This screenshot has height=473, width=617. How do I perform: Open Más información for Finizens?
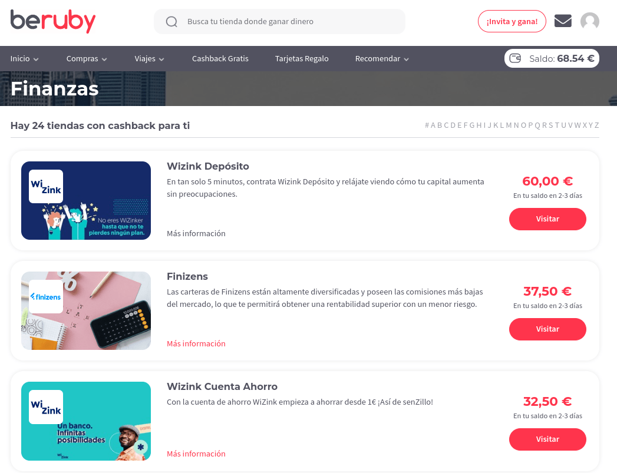[196, 343]
